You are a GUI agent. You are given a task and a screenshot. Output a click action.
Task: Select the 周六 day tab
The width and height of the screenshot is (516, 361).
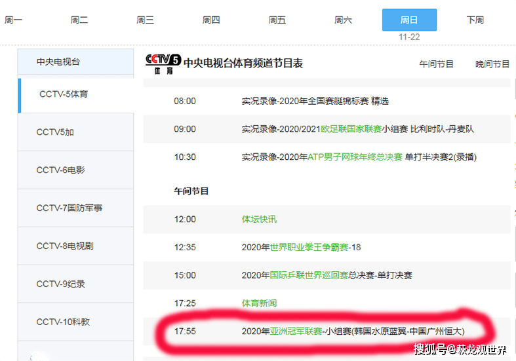[343, 20]
